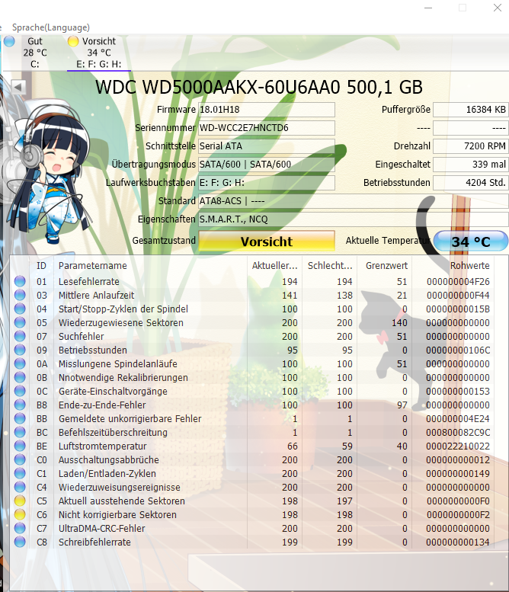Select the Gut 28 °C drive C: tab
This screenshot has height=592, width=509.
pyautogui.click(x=35, y=53)
